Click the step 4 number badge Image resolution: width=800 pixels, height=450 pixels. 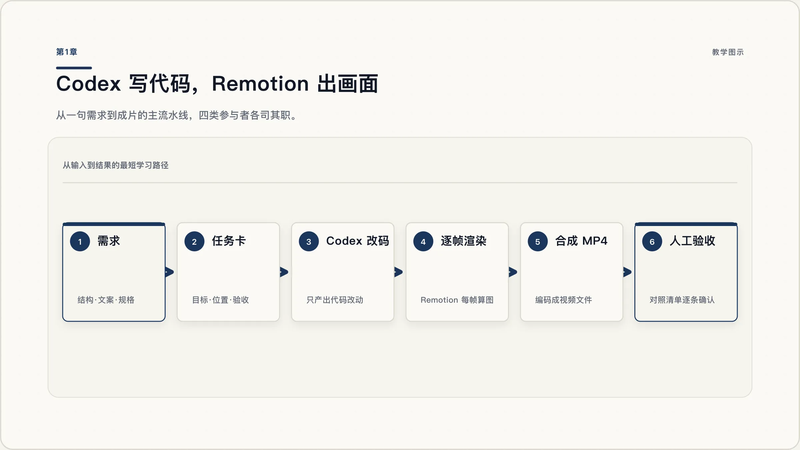pos(423,241)
